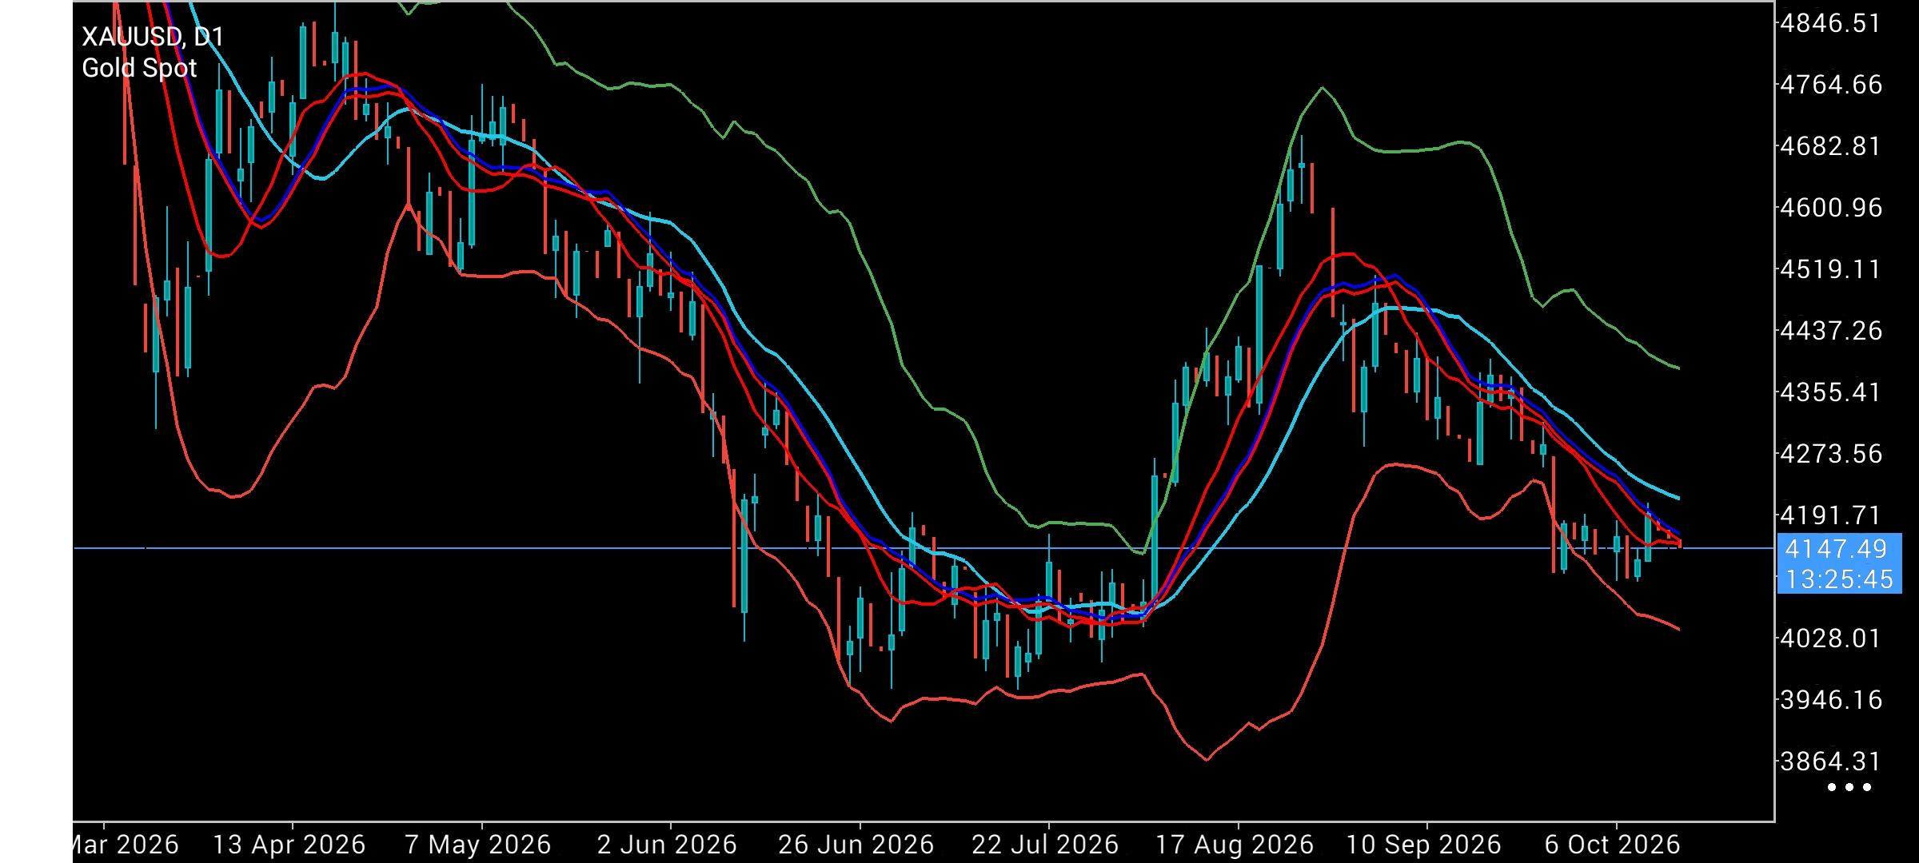Click the 10 Sep 2026 date marker
The height and width of the screenshot is (863, 1919).
pos(1424,845)
